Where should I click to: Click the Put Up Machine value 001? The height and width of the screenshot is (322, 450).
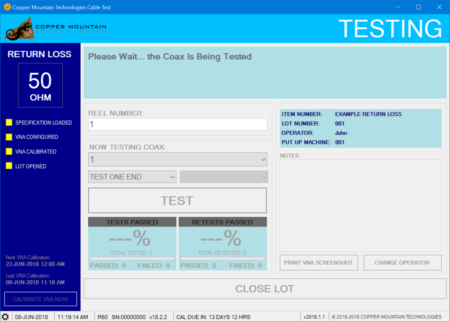click(x=340, y=142)
